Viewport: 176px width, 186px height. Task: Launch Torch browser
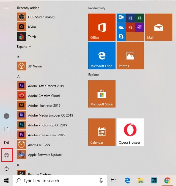click(26, 37)
